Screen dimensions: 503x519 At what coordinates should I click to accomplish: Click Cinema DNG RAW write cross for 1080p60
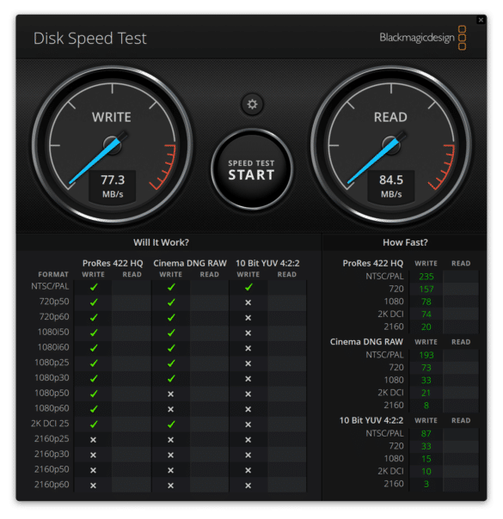click(x=170, y=409)
